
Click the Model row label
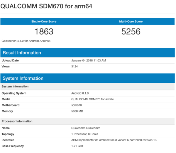(6, 99)
